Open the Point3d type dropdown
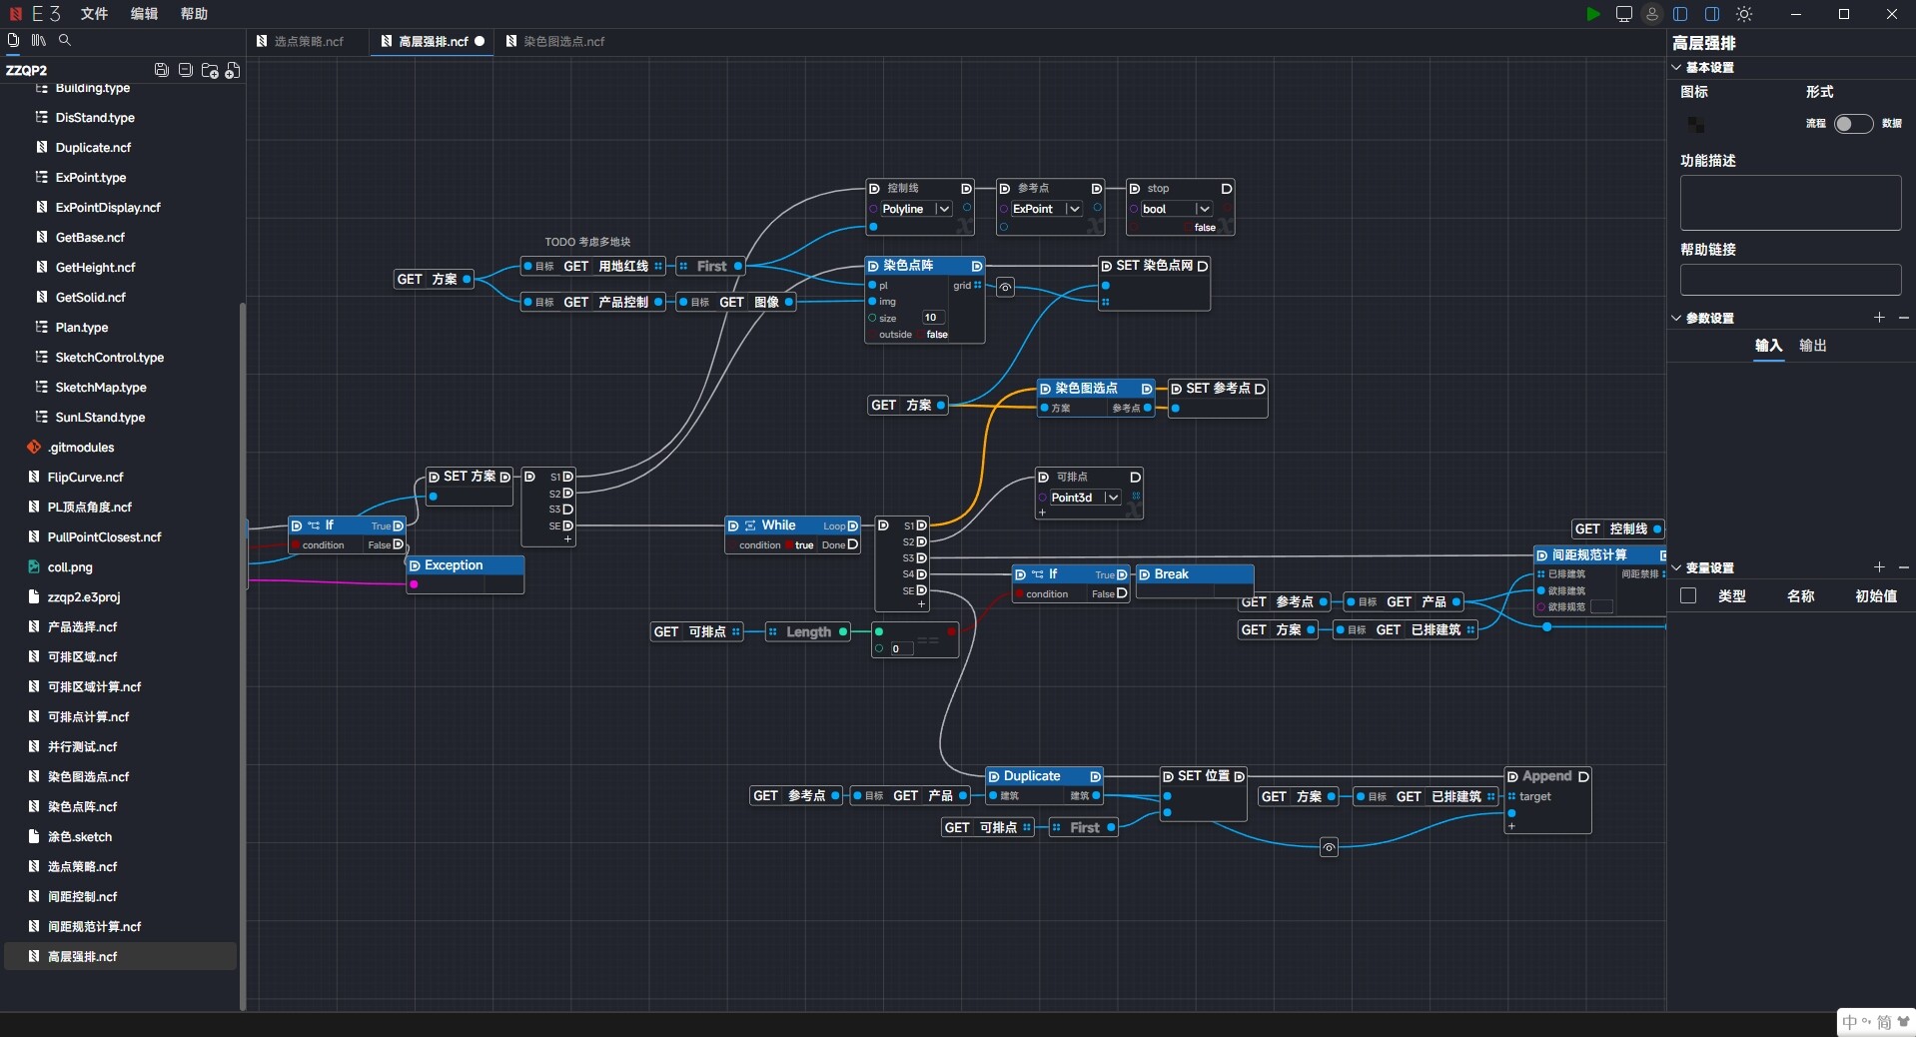Screen dimensions: 1916x1037 (1112, 498)
